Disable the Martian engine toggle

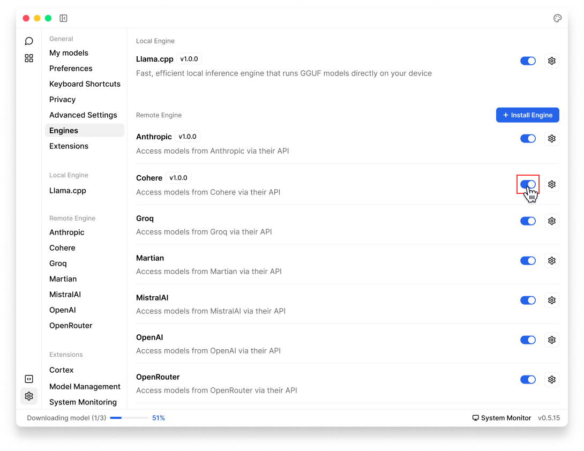[528, 261]
